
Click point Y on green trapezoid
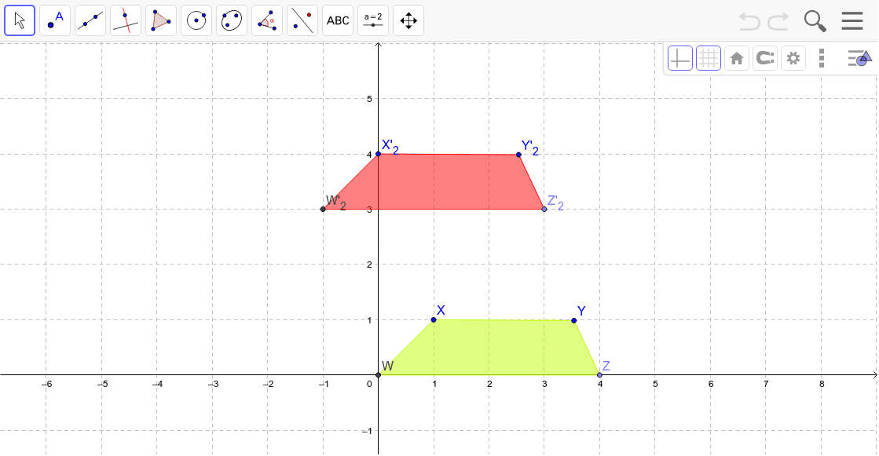574,320
